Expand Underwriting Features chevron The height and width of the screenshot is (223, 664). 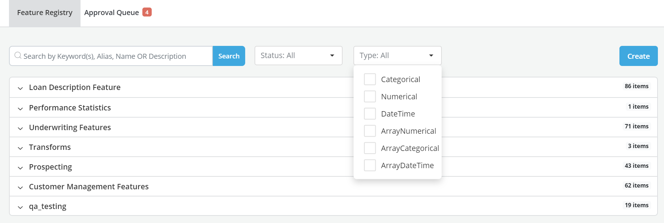pyautogui.click(x=20, y=128)
